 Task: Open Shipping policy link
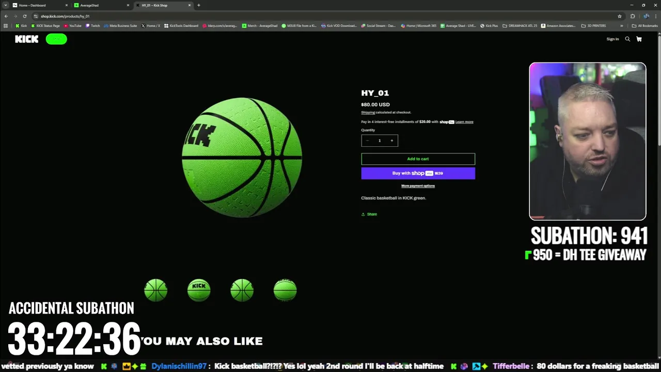pos(368,112)
